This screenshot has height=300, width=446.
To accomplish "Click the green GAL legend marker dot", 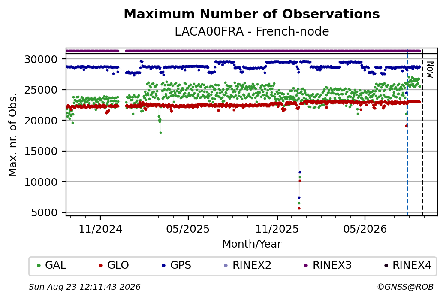I will 39,266.
